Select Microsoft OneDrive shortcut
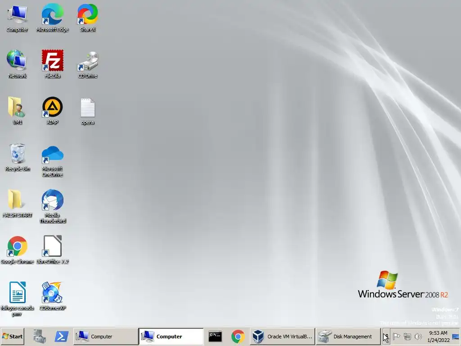The width and height of the screenshot is (461, 346). click(52, 161)
